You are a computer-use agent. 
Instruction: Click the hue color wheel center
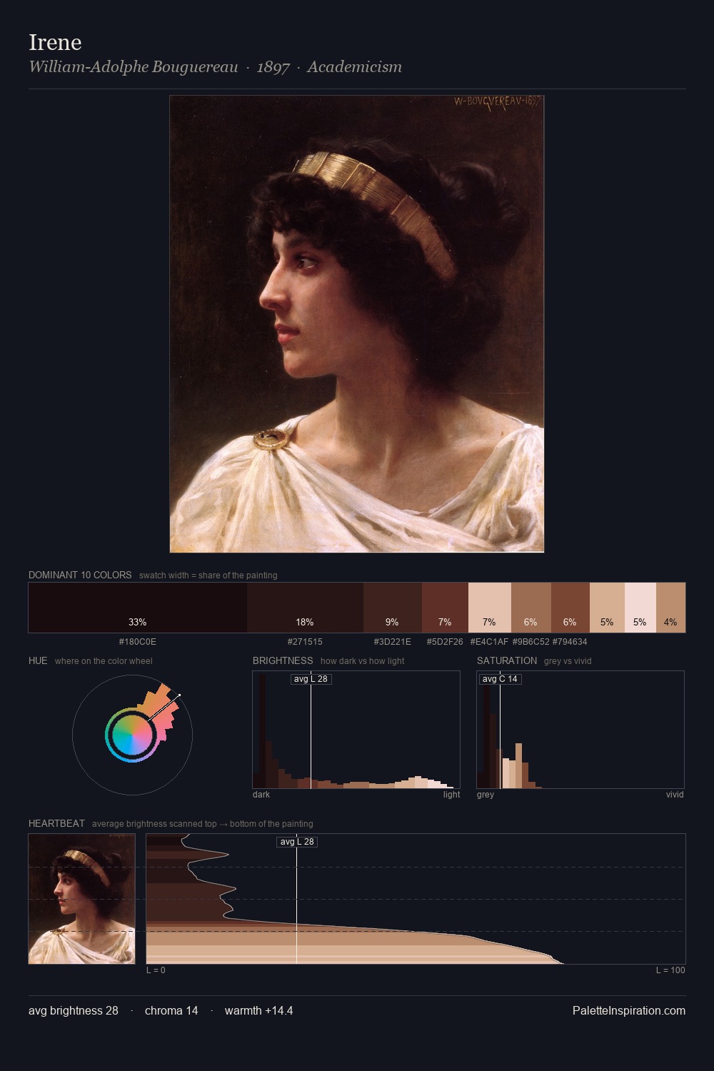(x=132, y=734)
